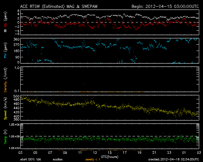Click the 19 hour tick label
The width and height of the screenshot is (203, 162).
coord(139,153)
